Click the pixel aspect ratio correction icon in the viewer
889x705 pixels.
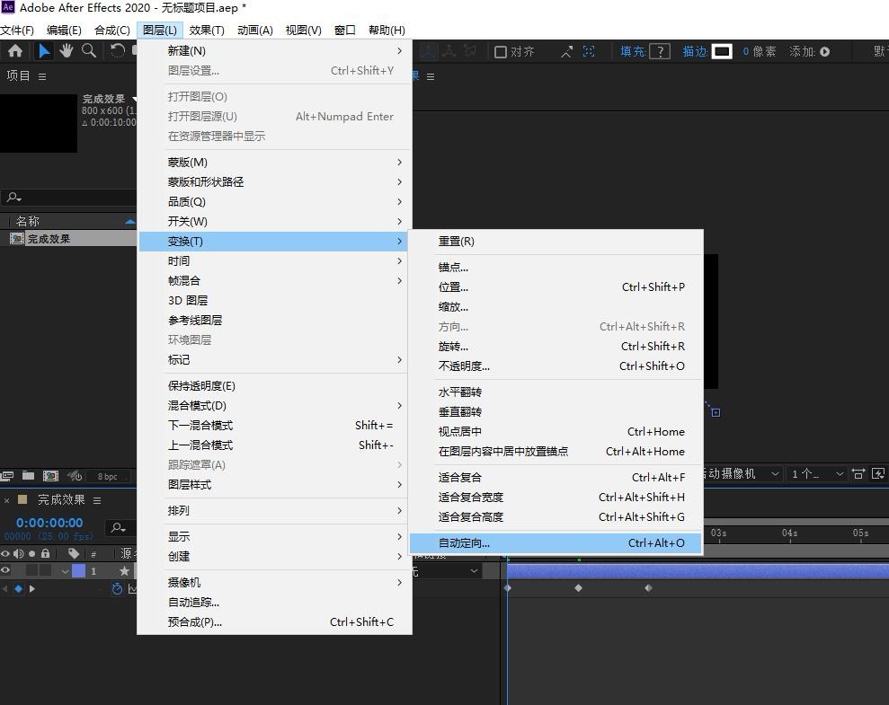pos(858,473)
